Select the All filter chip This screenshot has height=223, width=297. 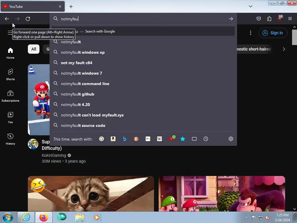tap(34, 49)
